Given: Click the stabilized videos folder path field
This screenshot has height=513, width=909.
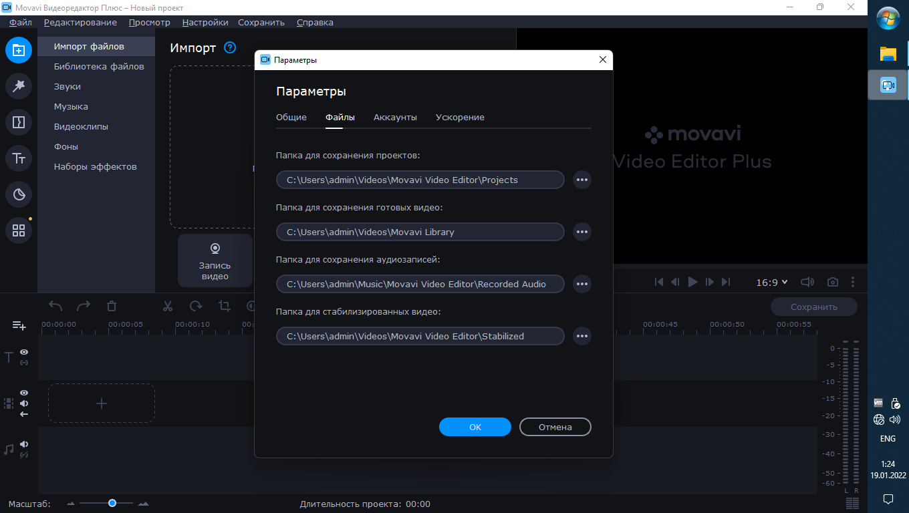Looking at the screenshot, I should tap(420, 336).
